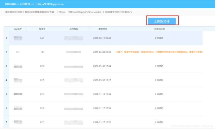
Task: Click the app名字 column header
Action: click(x=18, y=29)
